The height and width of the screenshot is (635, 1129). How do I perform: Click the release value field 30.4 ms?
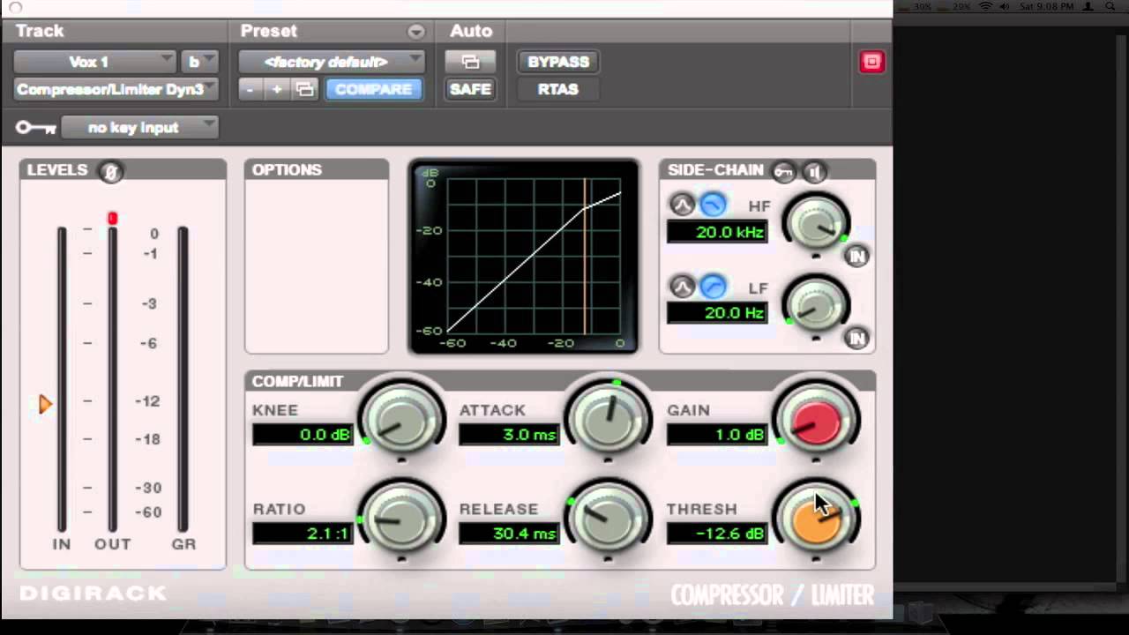[509, 534]
